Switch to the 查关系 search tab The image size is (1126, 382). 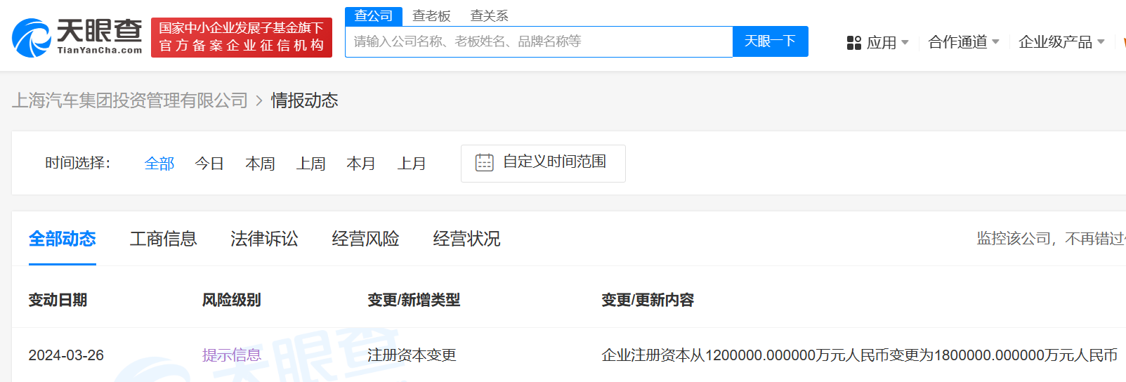[x=489, y=16]
